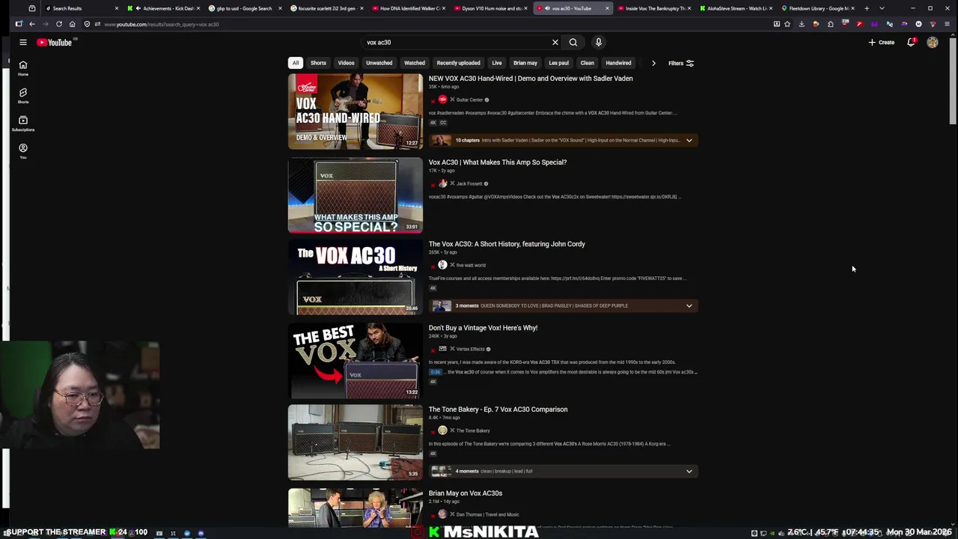Show more filter chips with the right arrow
Screen dimensions: 958x539
(653, 64)
